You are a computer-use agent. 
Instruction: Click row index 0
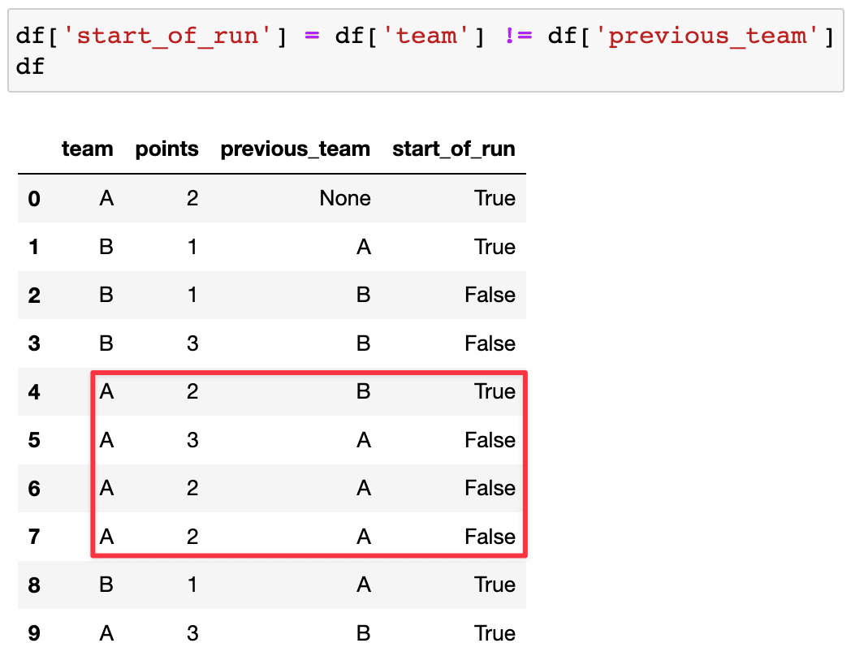point(34,199)
